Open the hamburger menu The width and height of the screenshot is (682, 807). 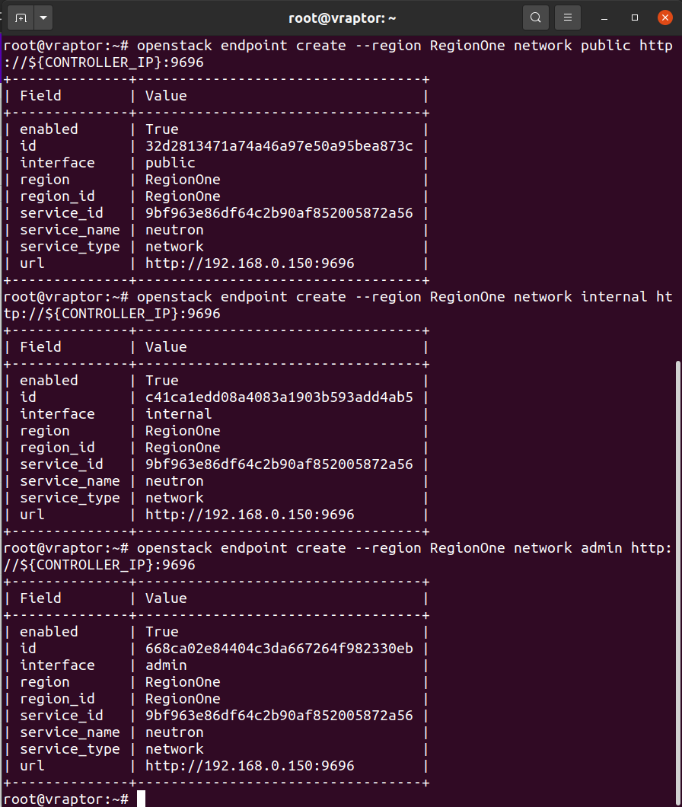click(x=568, y=18)
